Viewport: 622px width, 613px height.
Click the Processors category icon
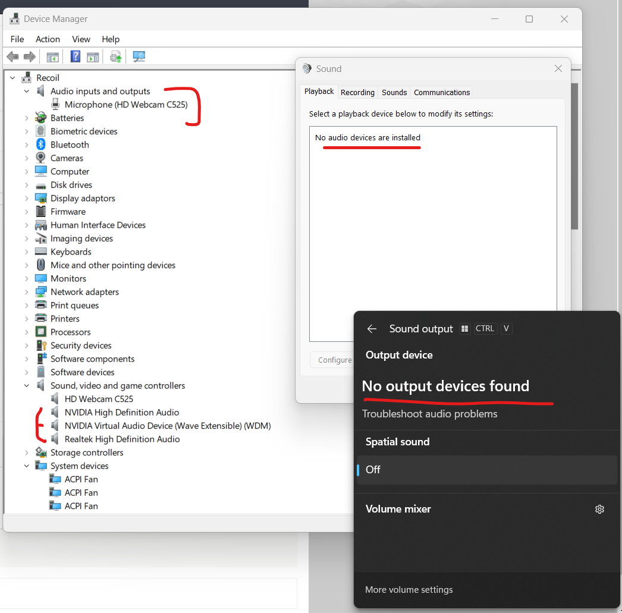click(40, 332)
